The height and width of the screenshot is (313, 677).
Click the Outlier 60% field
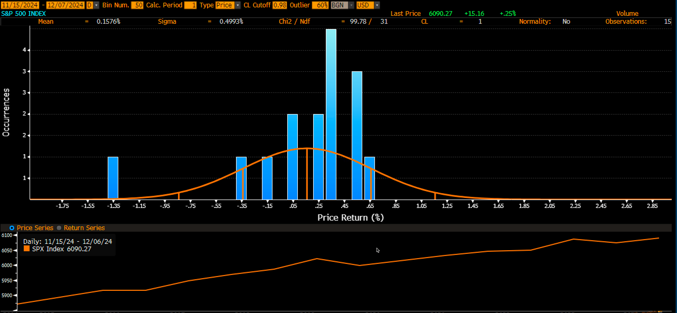[x=320, y=5]
